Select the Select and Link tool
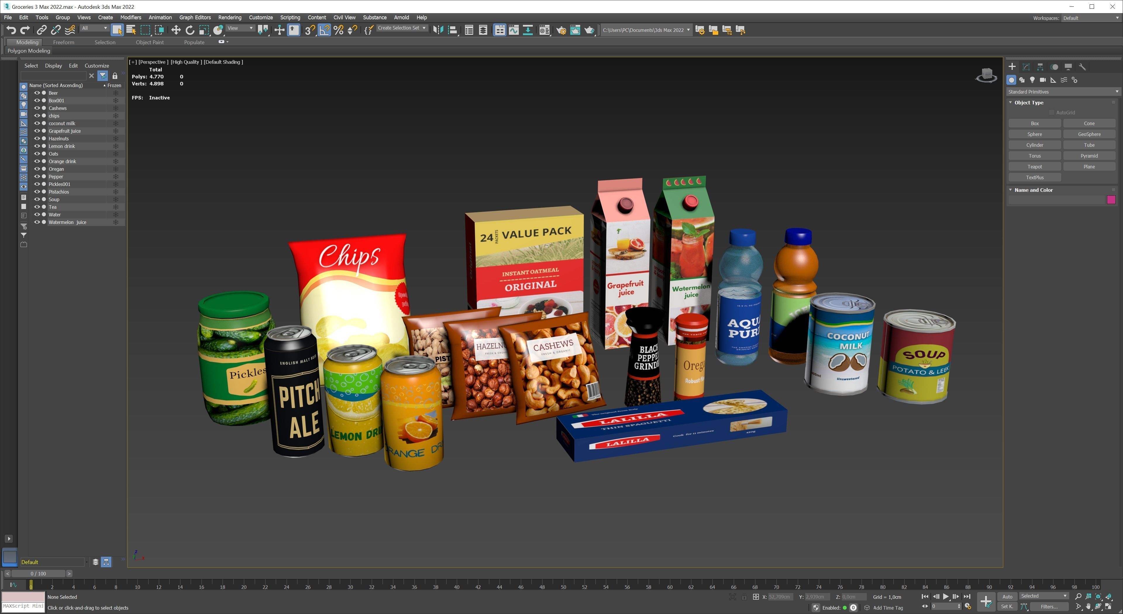Screen dimensions: 1123x614 coord(42,30)
